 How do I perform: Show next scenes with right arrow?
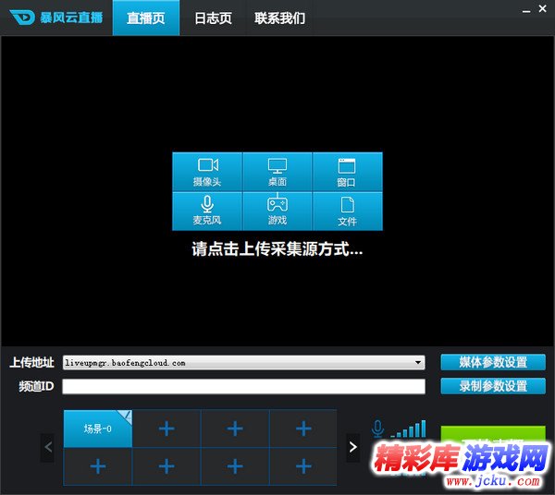pos(352,448)
